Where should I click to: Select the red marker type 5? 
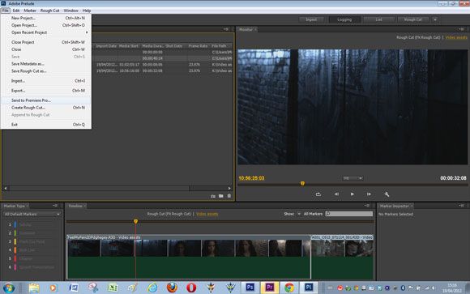[15, 258]
